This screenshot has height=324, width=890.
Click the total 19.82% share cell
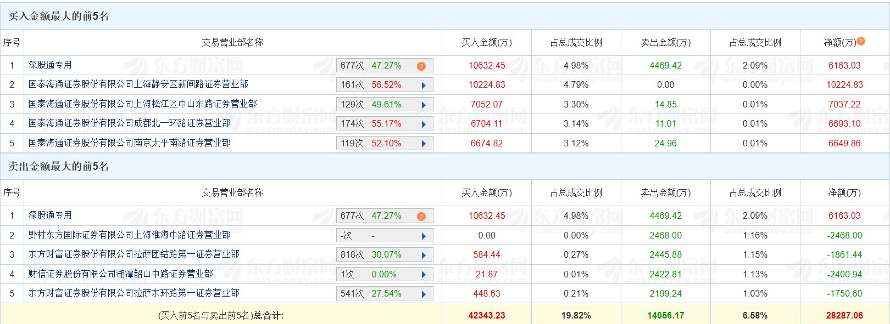click(576, 315)
